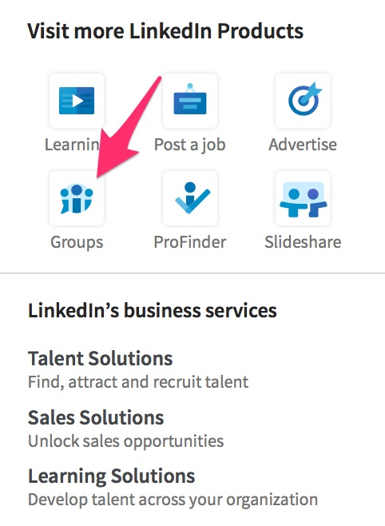Click the 'Visit more LinkedIn Products' heading
This screenshot has width=385, height=526.
(x=165, y=31)
